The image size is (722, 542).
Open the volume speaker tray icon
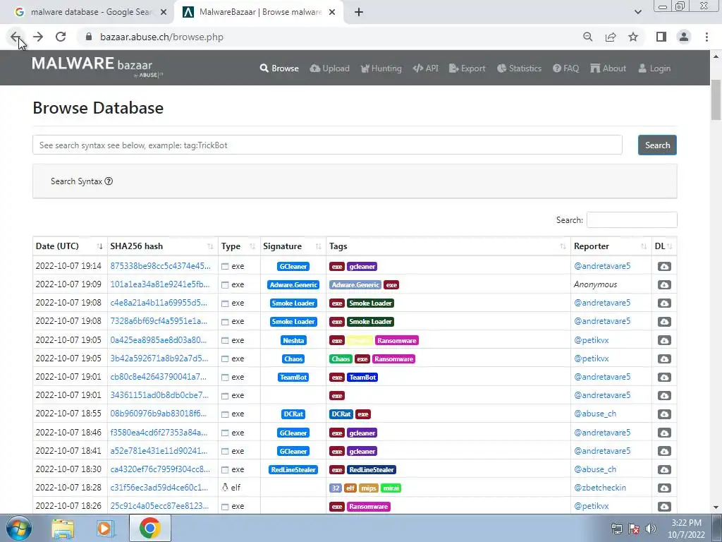tap(650, 529)
